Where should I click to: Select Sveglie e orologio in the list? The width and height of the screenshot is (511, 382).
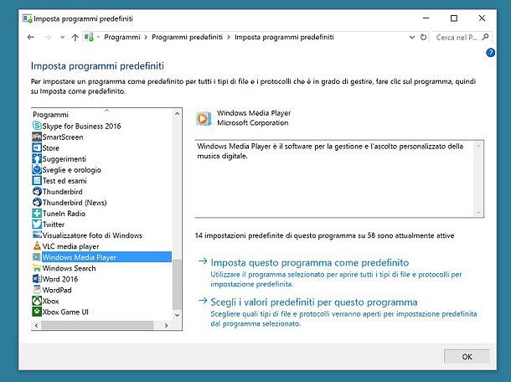(x=72, y=170)
